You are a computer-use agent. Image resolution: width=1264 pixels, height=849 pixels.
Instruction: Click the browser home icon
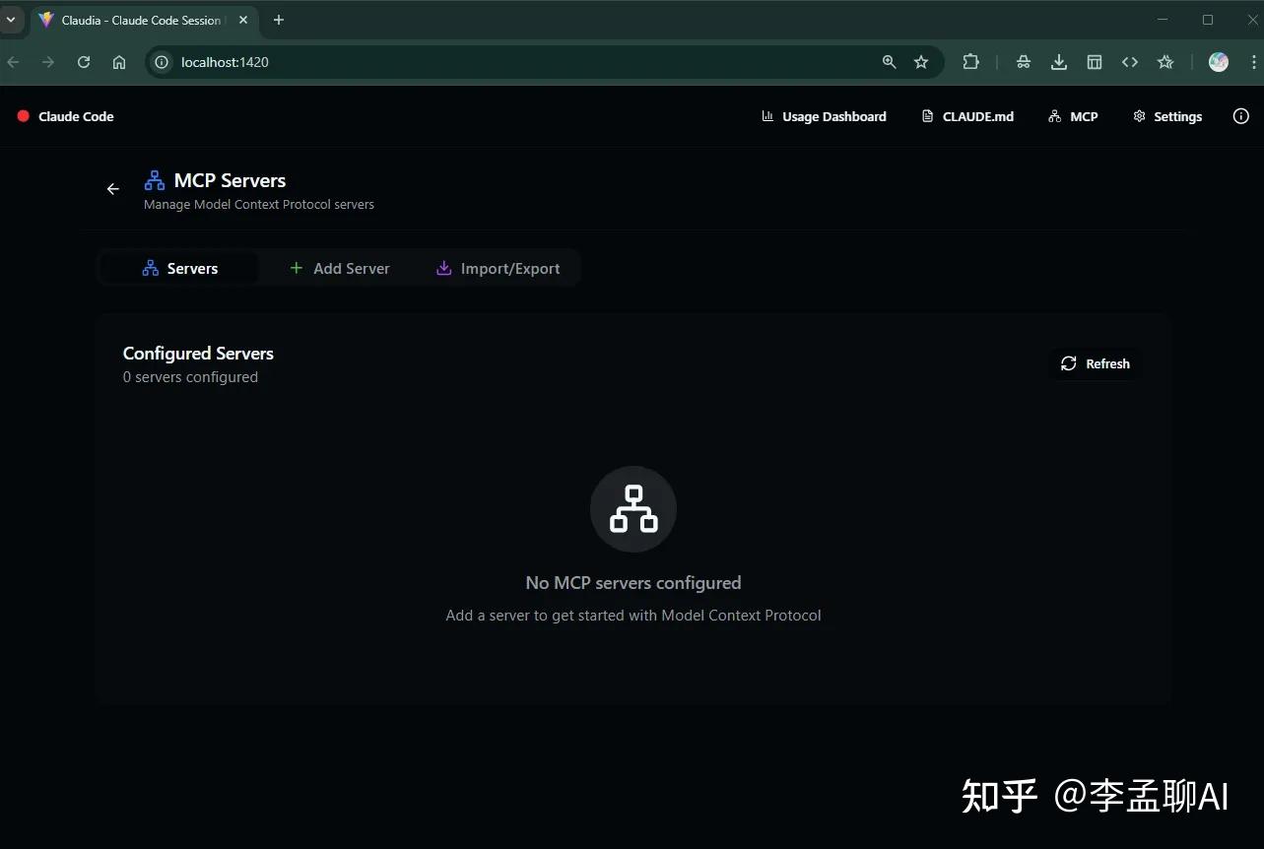(118, 61)
